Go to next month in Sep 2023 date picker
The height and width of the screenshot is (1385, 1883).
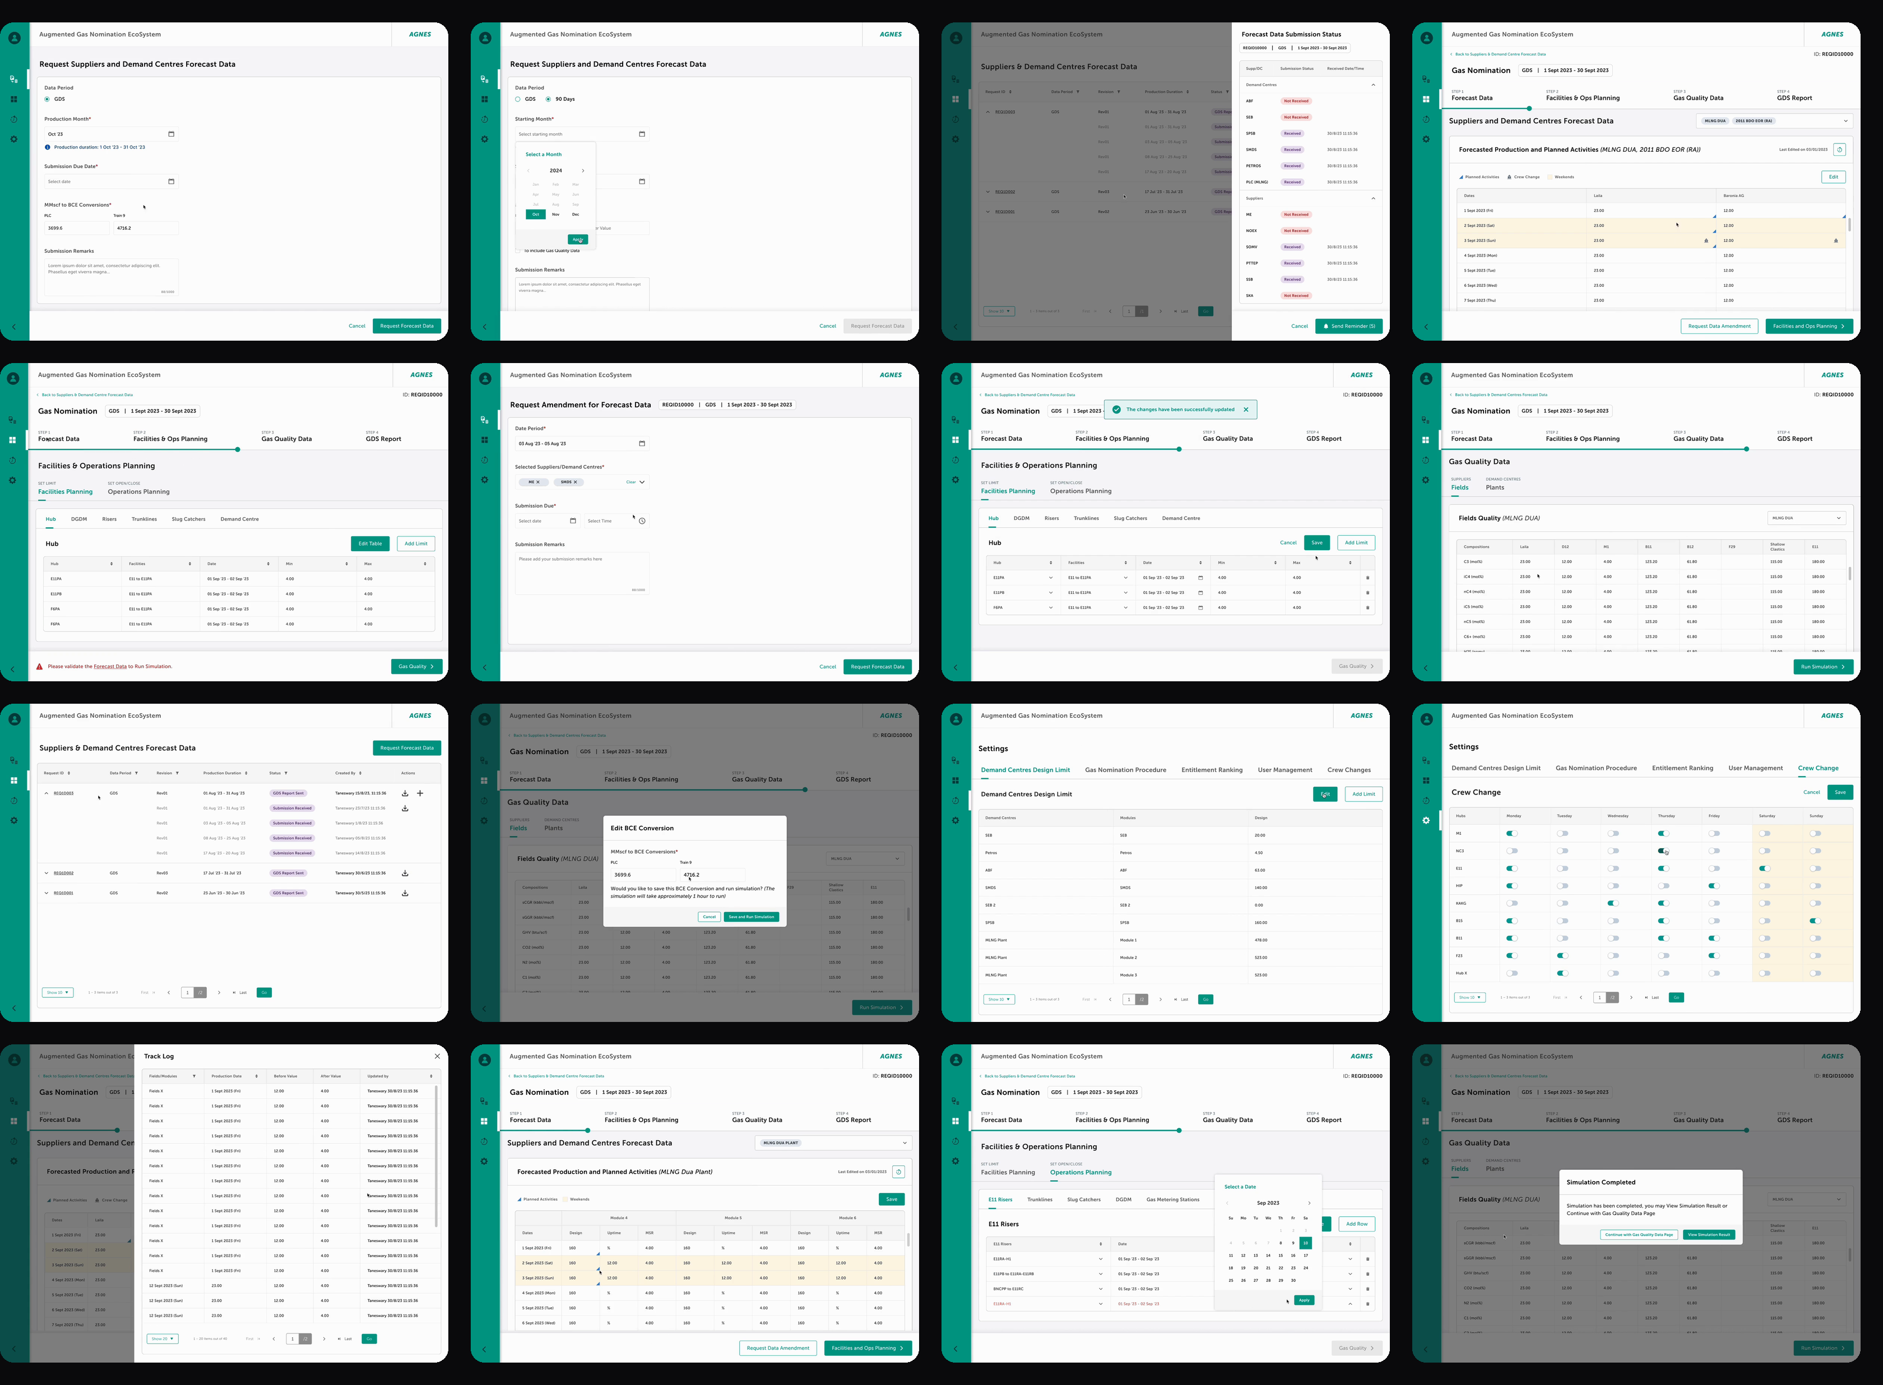click(1309, 1203)
